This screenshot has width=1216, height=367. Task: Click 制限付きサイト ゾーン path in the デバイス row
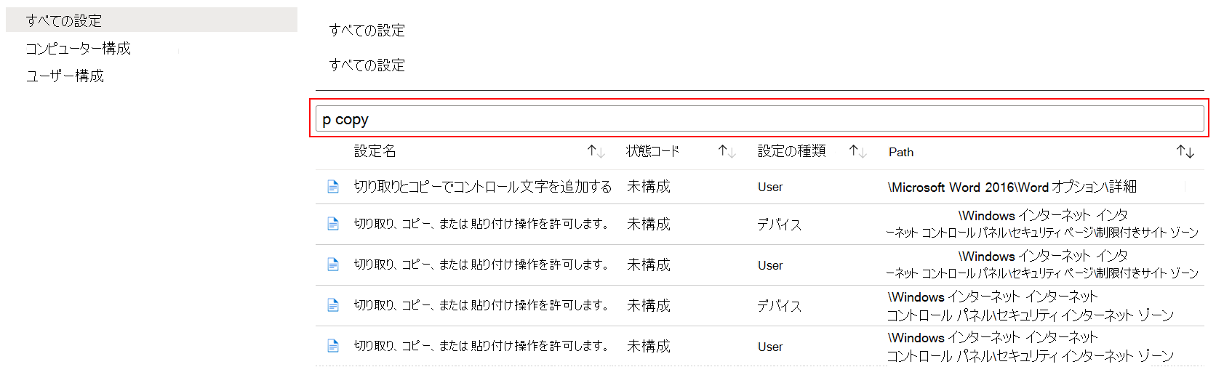(1042, 224)
